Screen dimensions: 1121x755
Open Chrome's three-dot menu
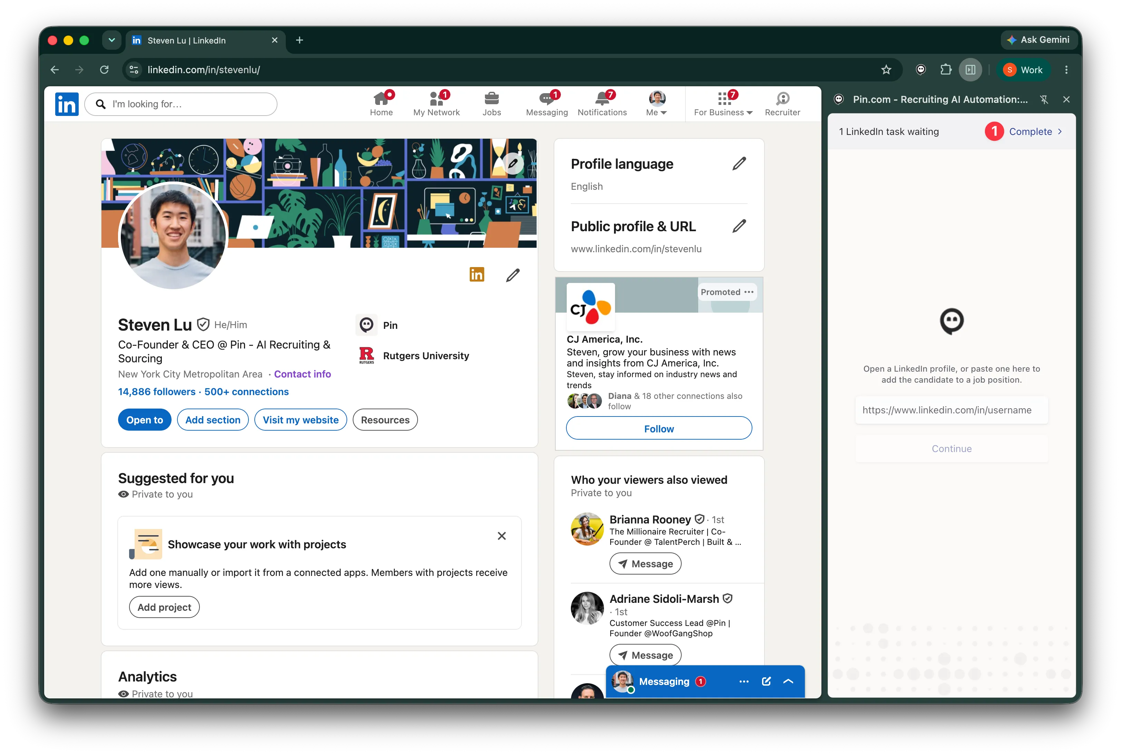pos(1066,70)
